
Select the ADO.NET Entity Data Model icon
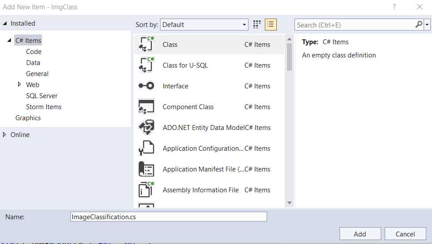point(146,127)
